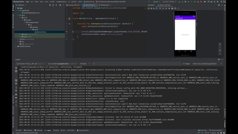Click emulator volume up icon
This screenshot has height=134, width=238.
click(x=151, y=9)
